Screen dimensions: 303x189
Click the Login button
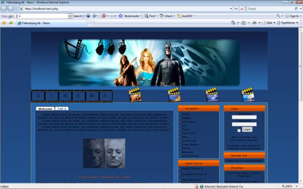coord(247,130)
